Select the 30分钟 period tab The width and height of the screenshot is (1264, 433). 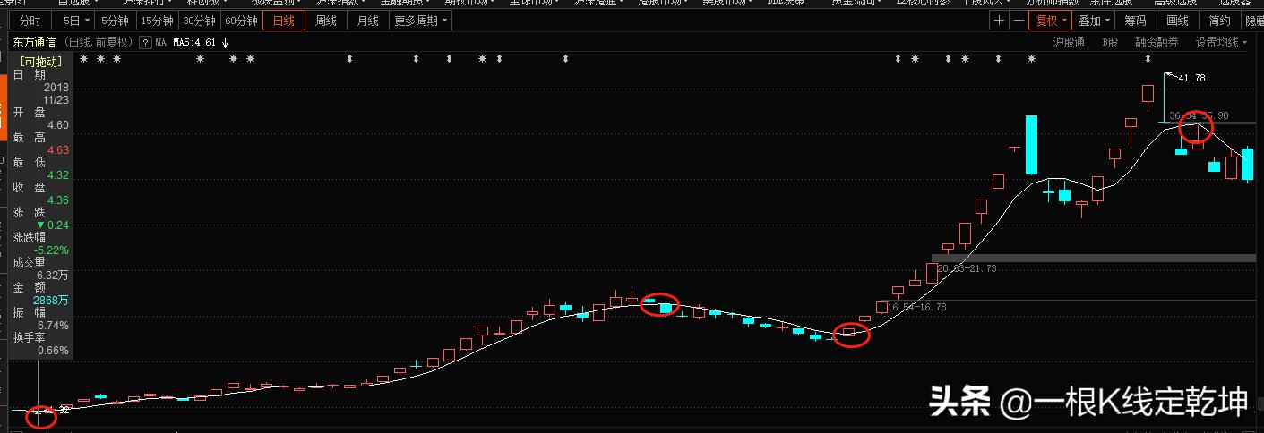point(199,21)
